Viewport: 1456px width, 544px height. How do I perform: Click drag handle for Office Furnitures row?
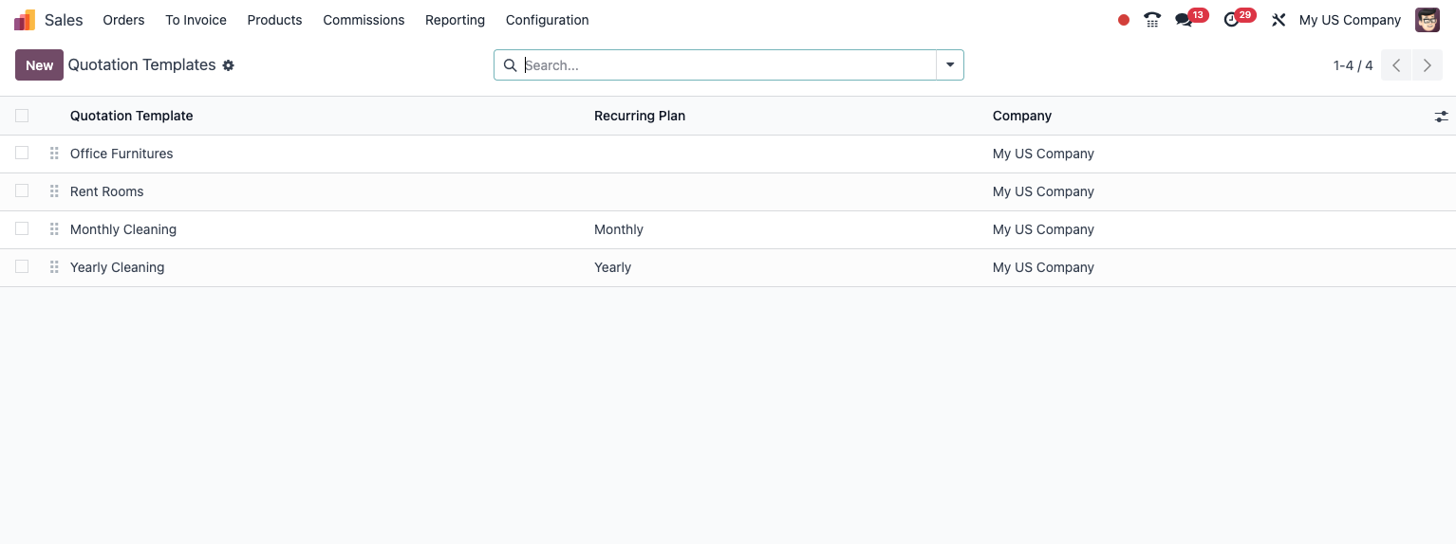[x=54, y=154]
